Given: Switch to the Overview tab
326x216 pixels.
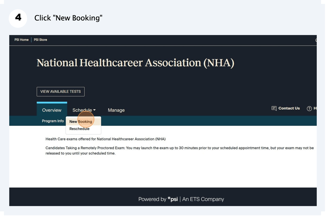Looking at the screenshot, I should tap(52, 110).
